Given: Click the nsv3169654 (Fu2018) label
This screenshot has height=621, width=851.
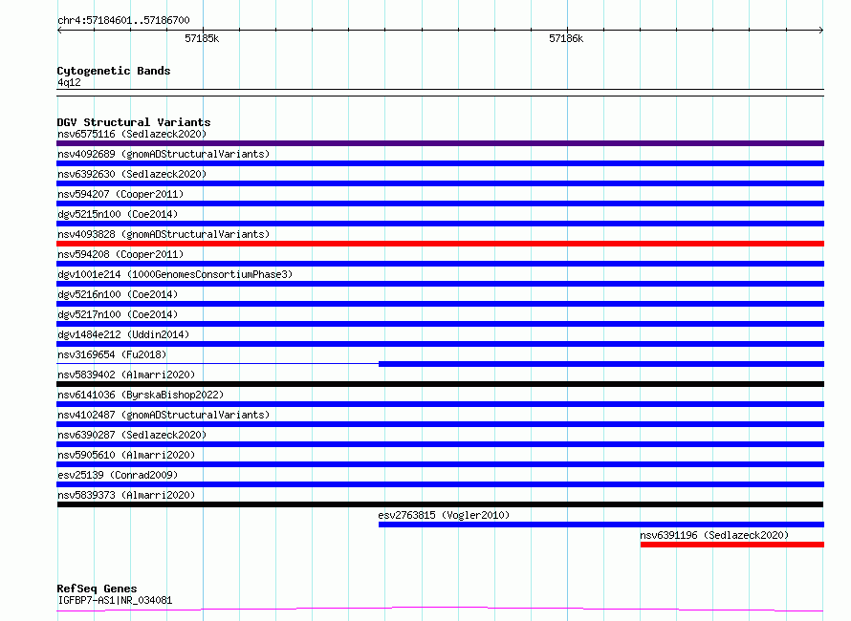Looking at the screenshot, I should pos(112,354).
